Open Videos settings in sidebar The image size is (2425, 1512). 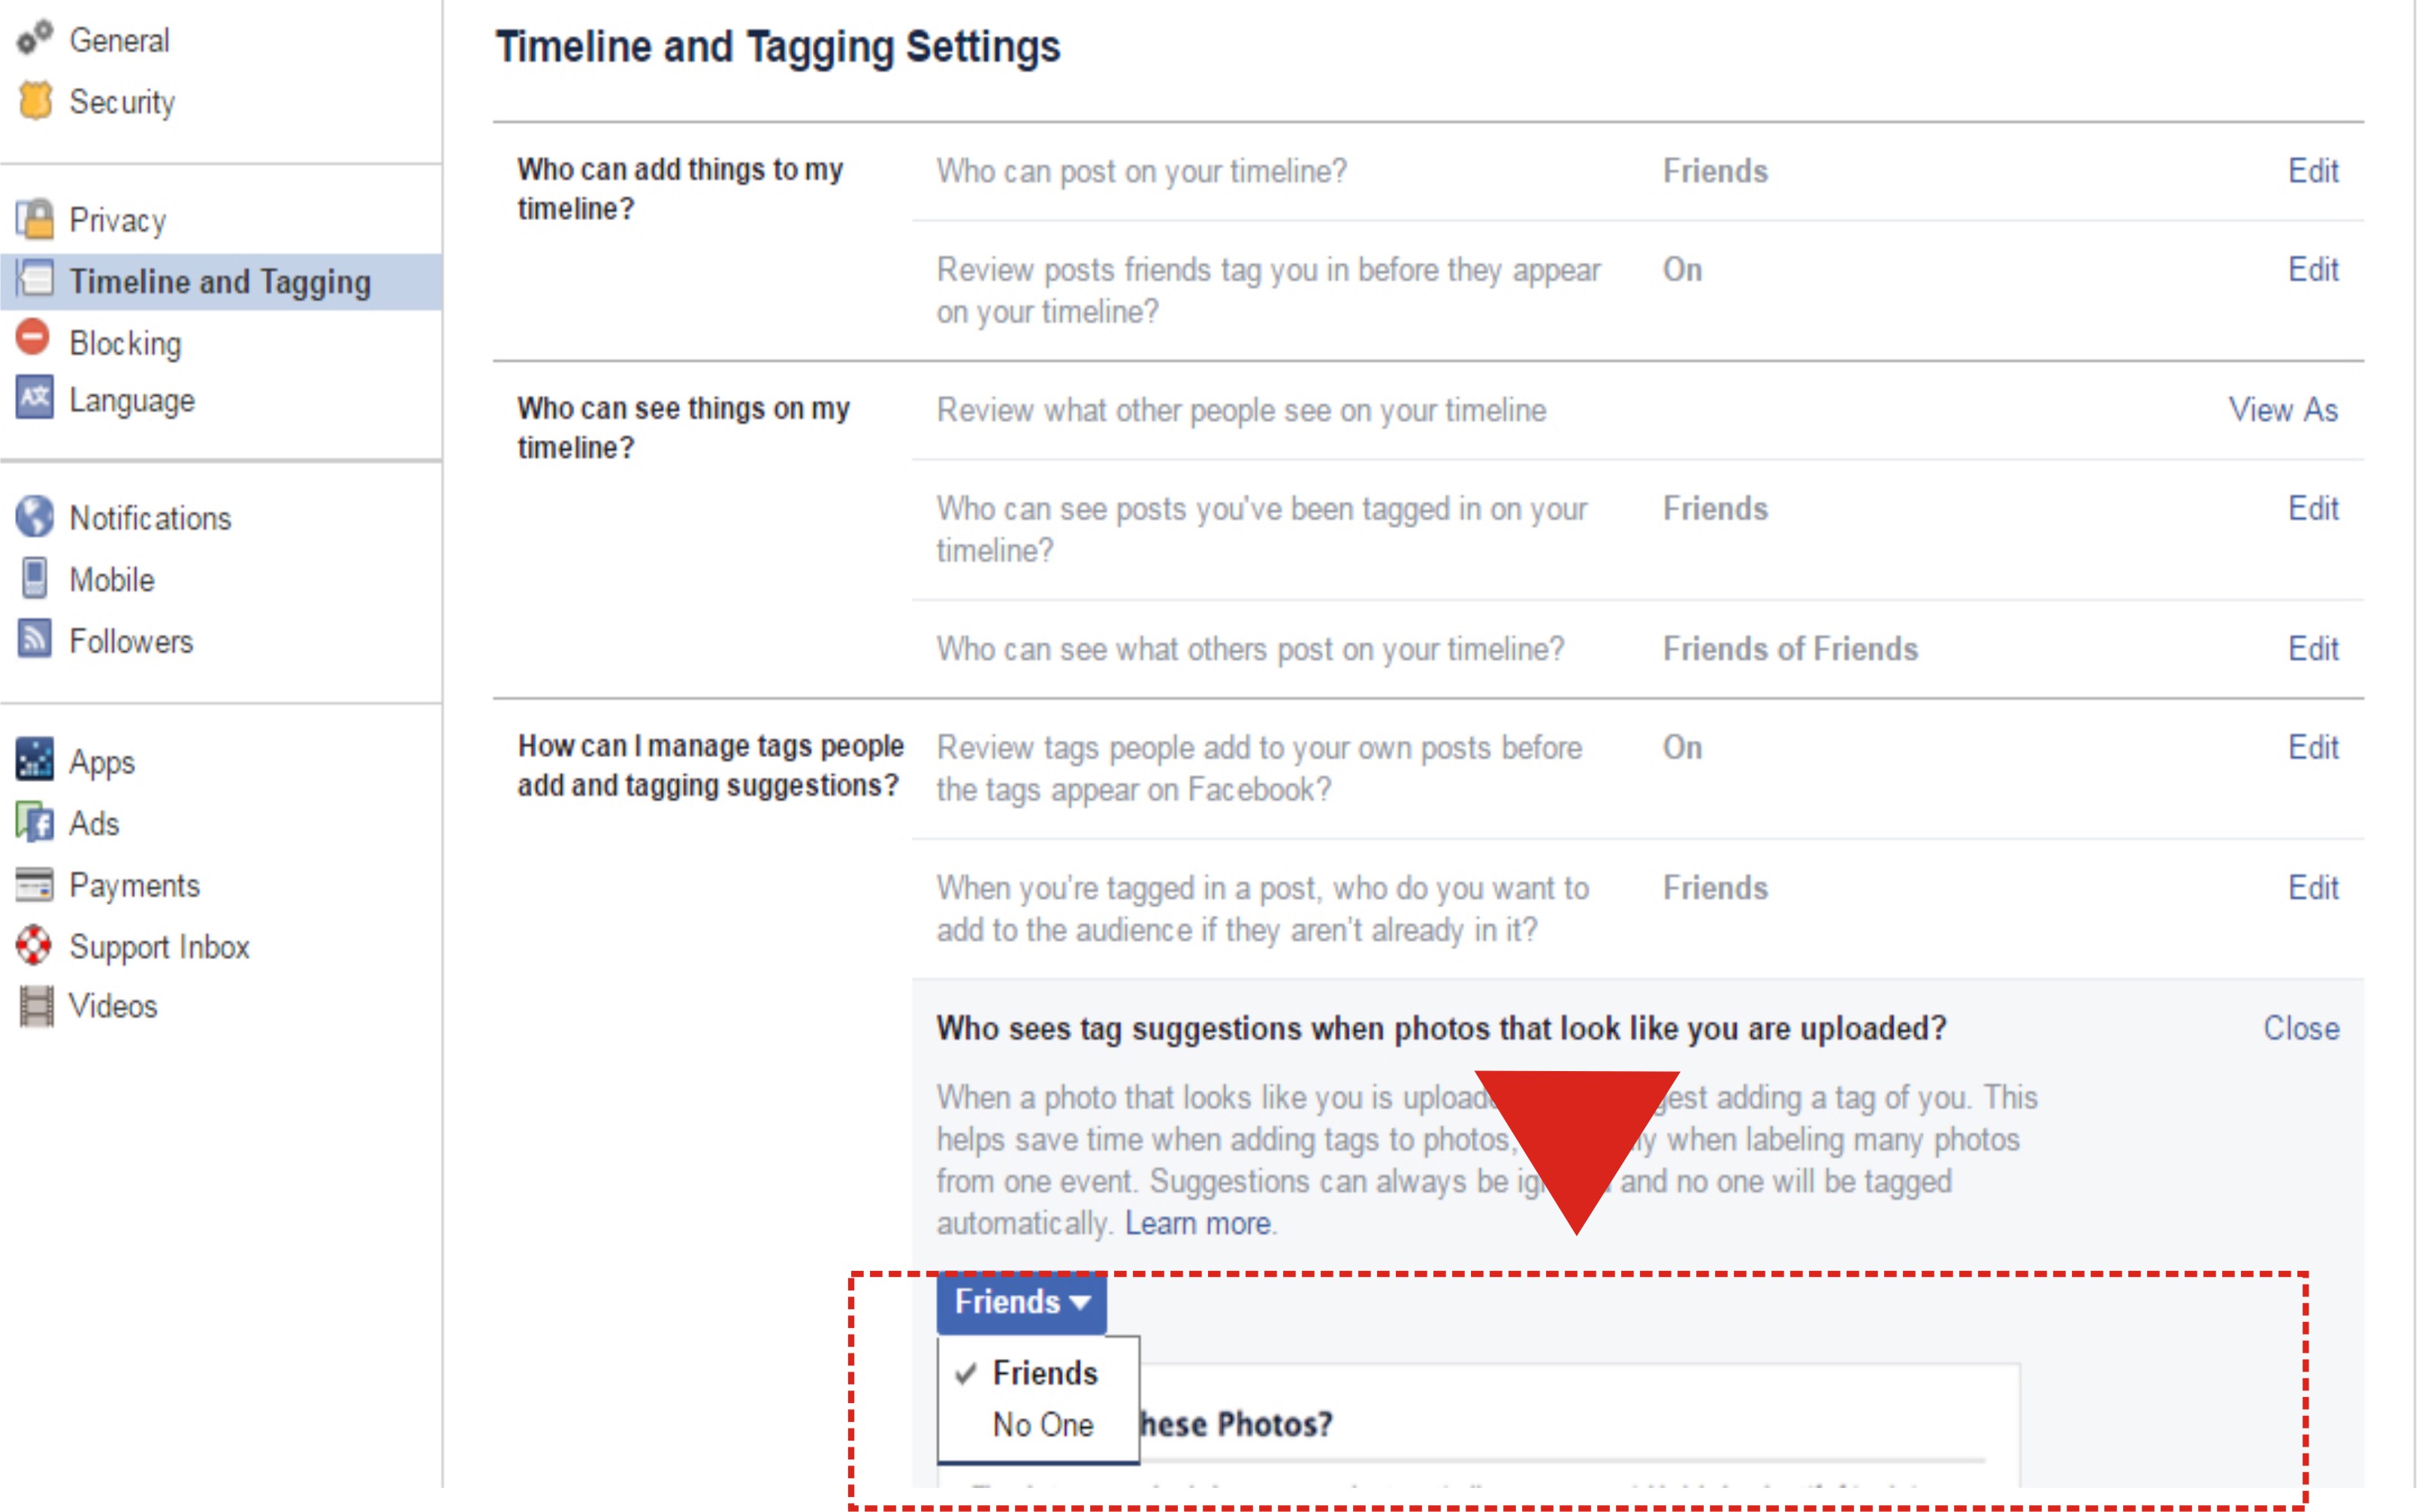(x=112, y=1005)
